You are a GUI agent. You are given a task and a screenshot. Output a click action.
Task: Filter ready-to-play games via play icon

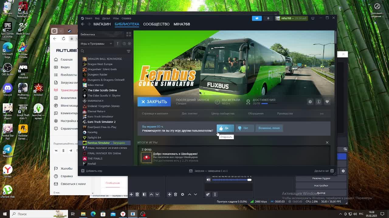pos(129,44)
